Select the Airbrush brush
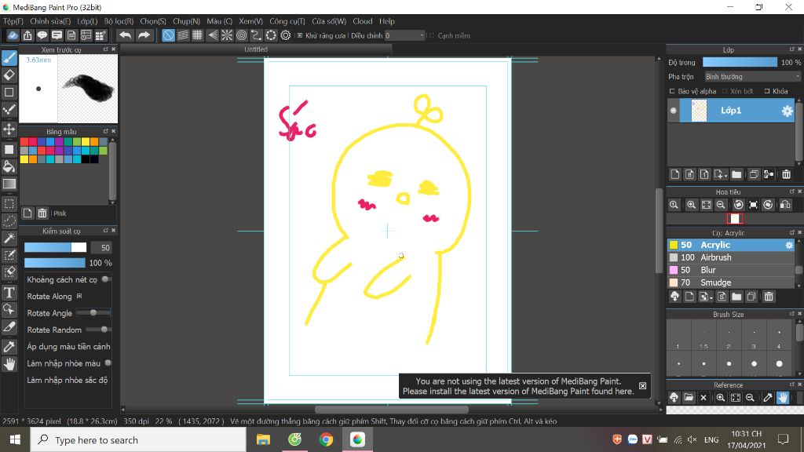Viewport: 804px width, 452px height. [731, 257]
